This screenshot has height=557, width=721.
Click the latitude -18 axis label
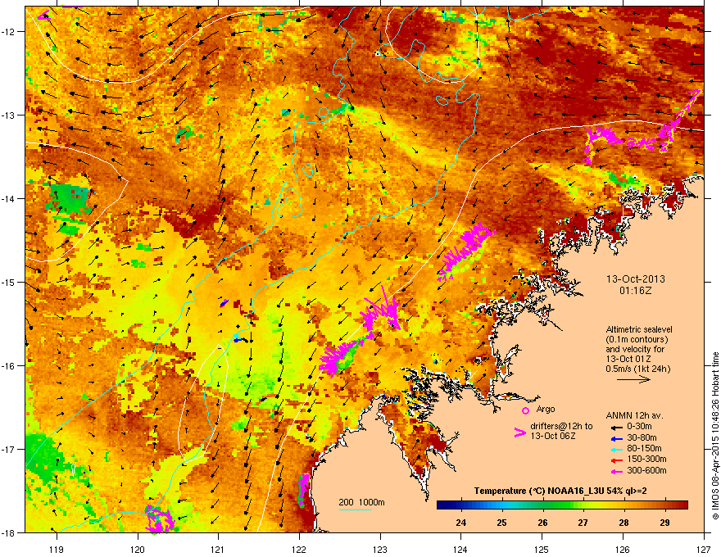click(9, 532)
